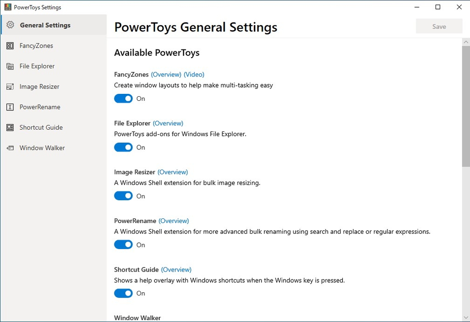470x322 pixels.
Task: Click the General Settings gear icon
Action: 10,25
